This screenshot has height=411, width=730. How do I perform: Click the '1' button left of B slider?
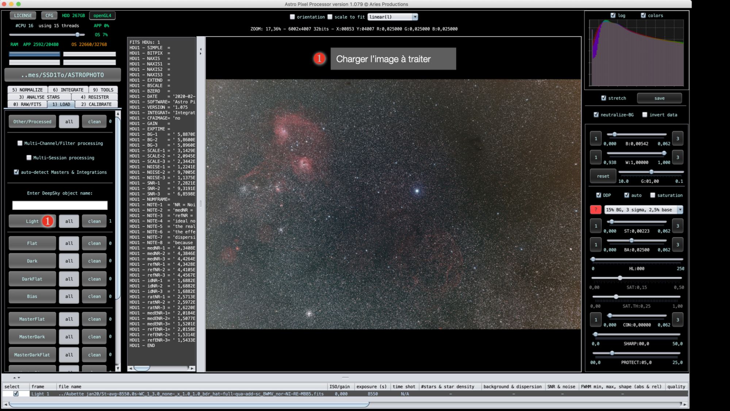click(x=596, y=138)
